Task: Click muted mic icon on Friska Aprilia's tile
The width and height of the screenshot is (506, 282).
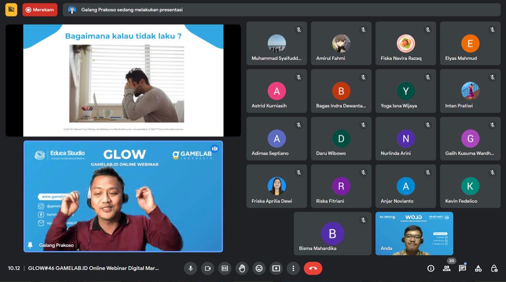Action: click(x=299, y=172)
